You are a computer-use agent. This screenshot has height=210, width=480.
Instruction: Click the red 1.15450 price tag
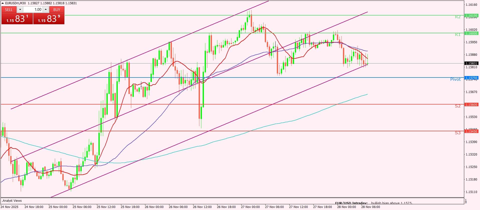(x=471, y=131)
